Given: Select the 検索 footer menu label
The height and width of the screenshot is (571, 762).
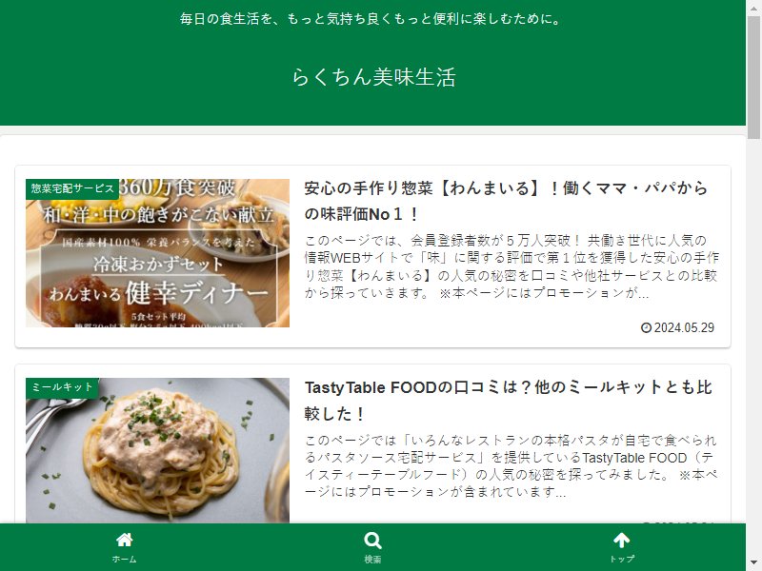Looking at the screenshot, I should (372, 560).
